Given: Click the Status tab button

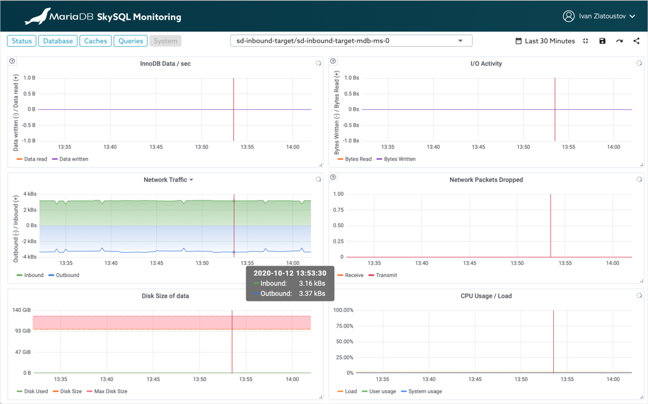Looking at the screenshot, I should pyautogui.click(x=22, y=41).
